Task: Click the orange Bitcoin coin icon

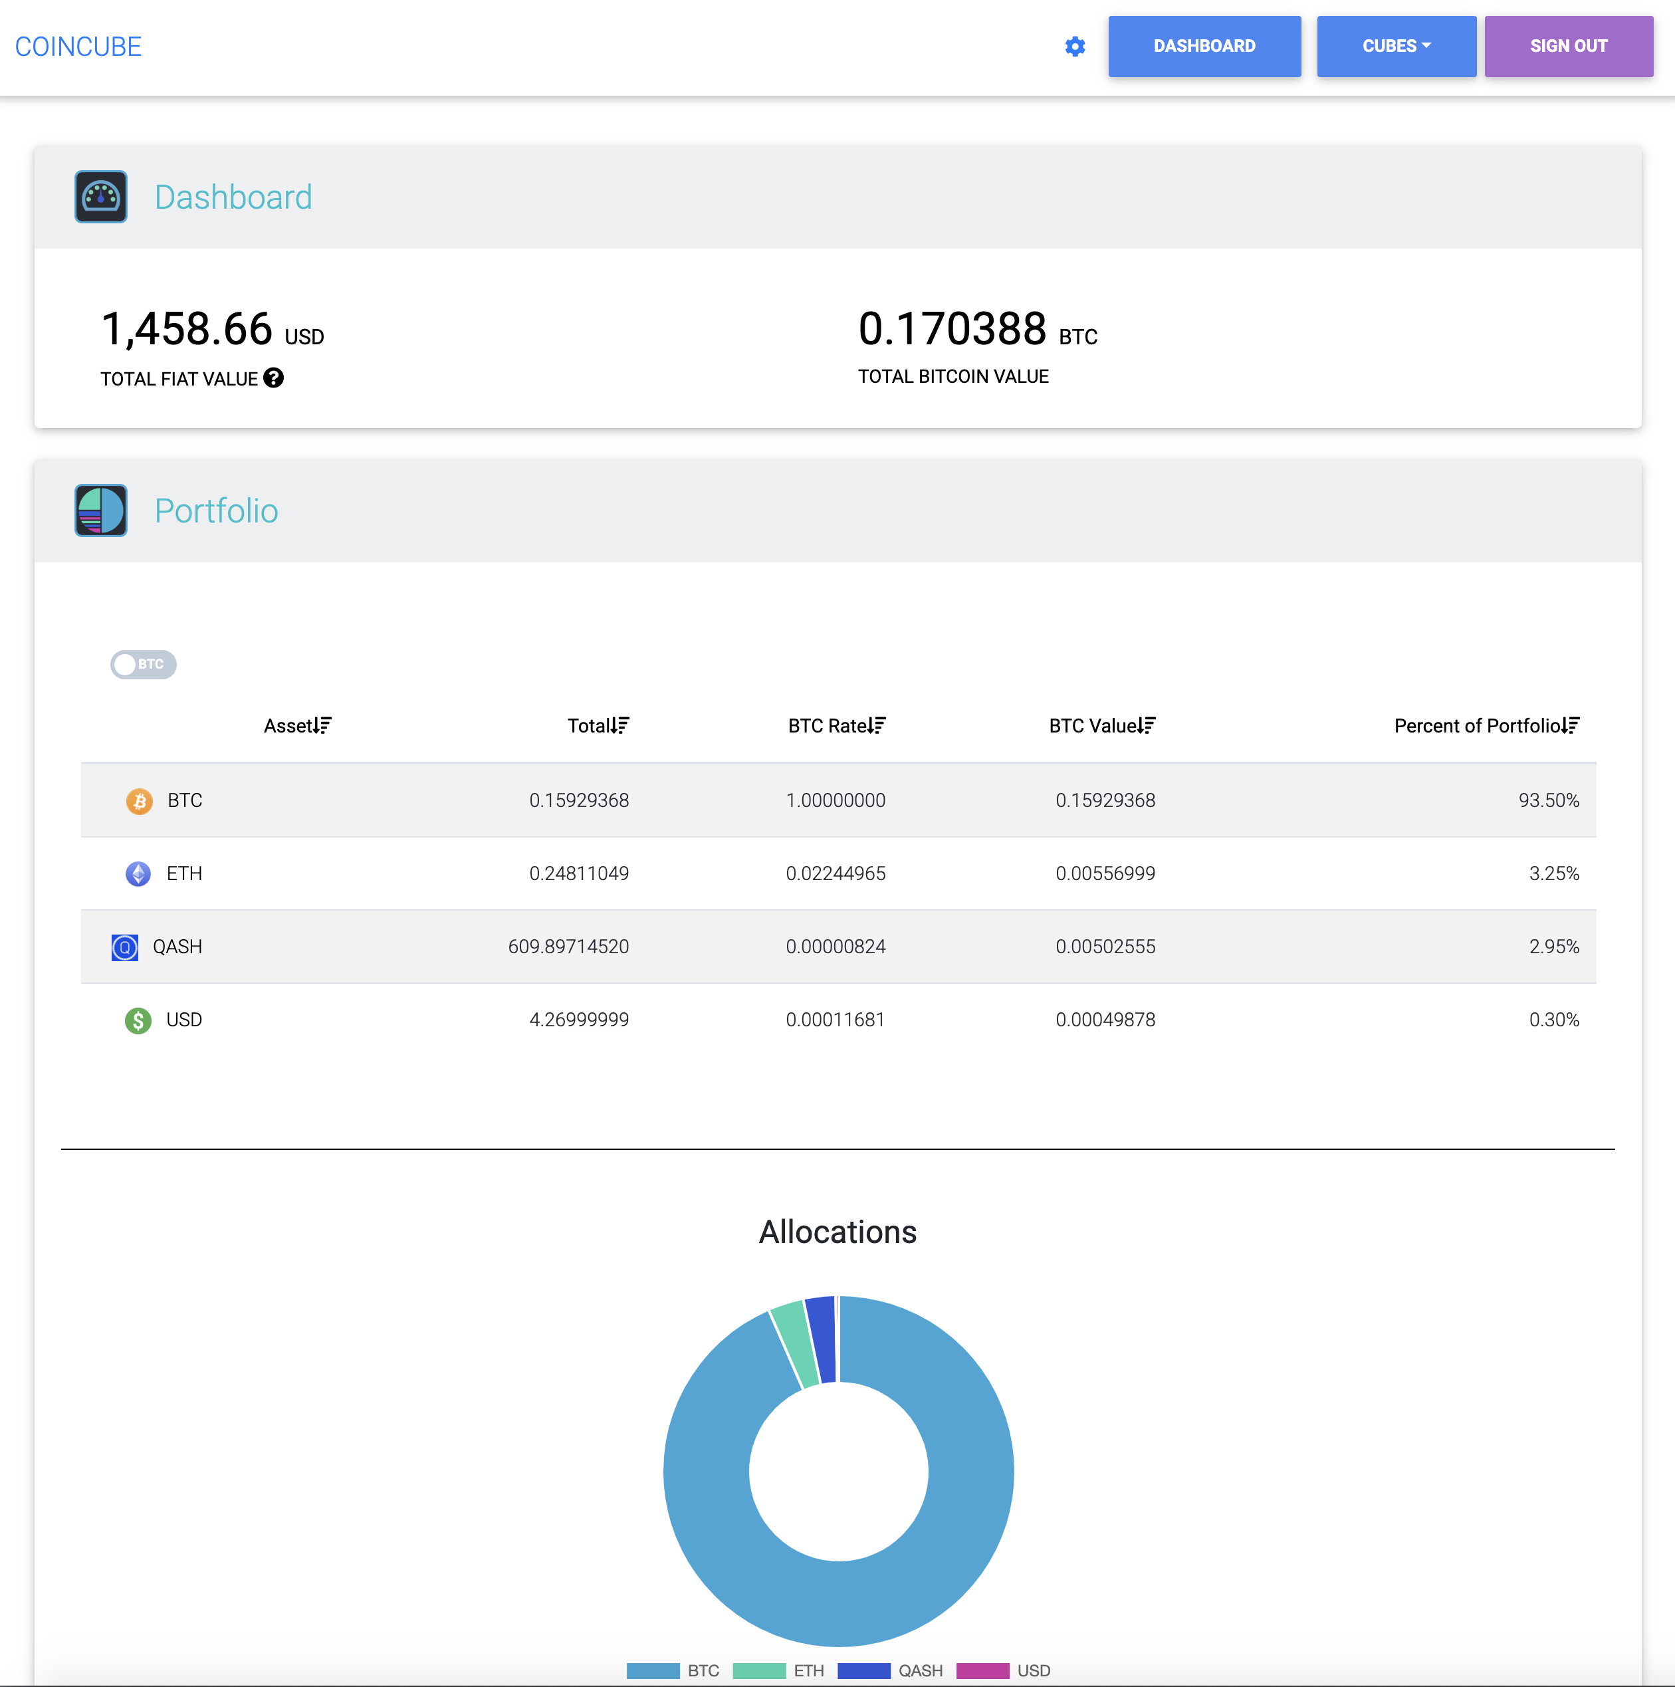Action: 139,801
